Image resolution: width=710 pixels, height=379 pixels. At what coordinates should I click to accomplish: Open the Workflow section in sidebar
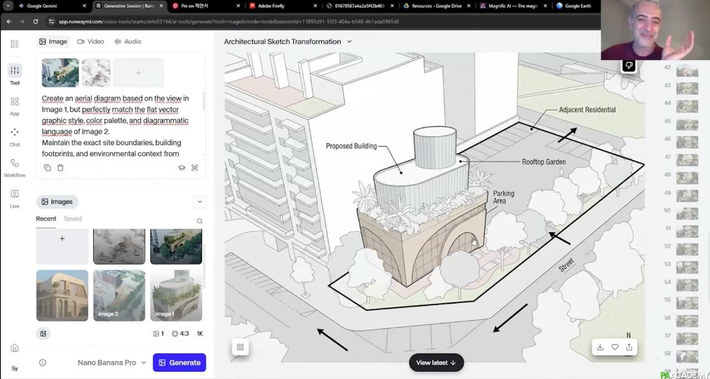[x=14, y=168]
